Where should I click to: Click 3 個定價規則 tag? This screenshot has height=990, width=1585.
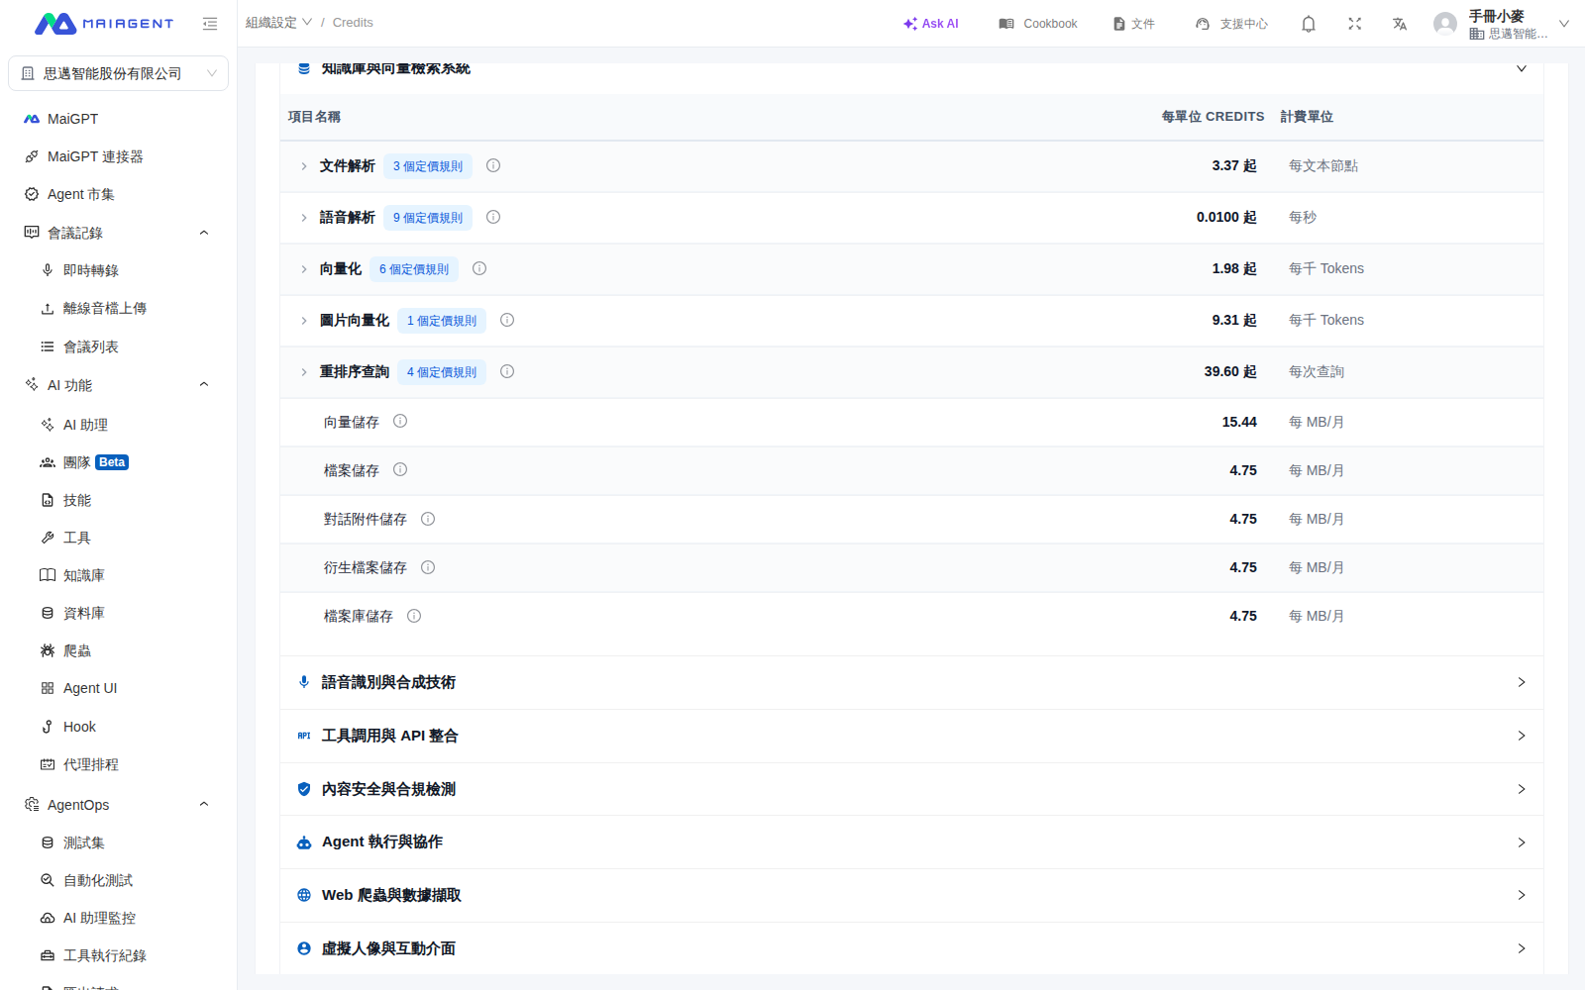(x=428, y=166)
